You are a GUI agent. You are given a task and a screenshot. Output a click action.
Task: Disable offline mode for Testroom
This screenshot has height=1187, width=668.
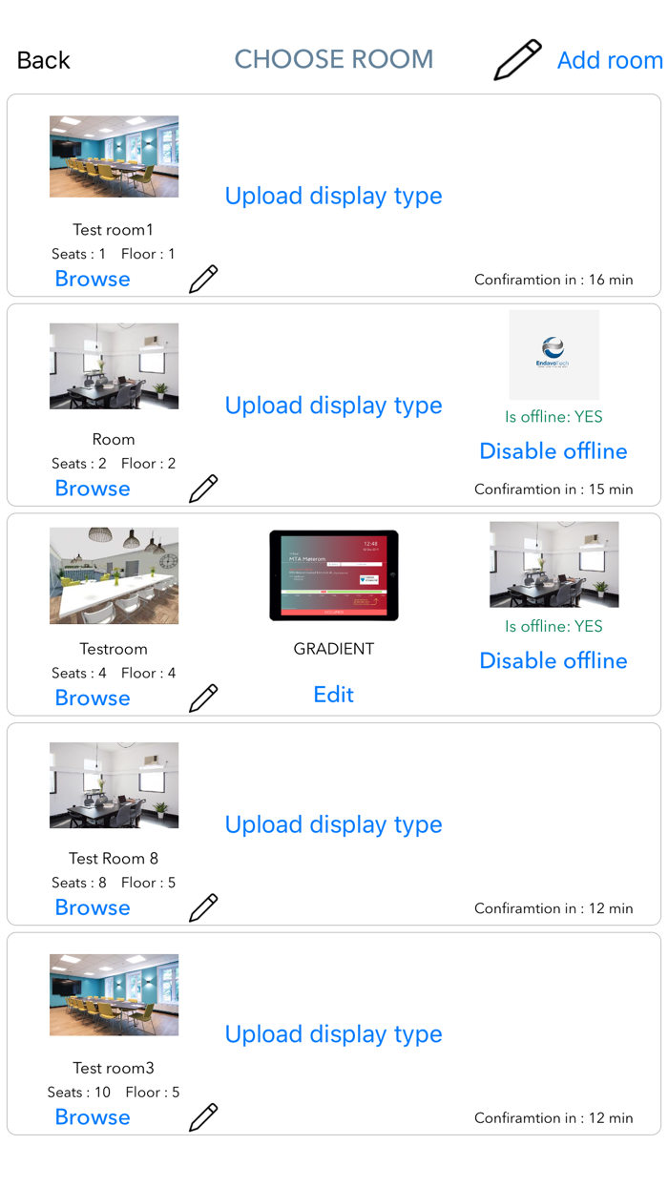[x=553, y=660]
